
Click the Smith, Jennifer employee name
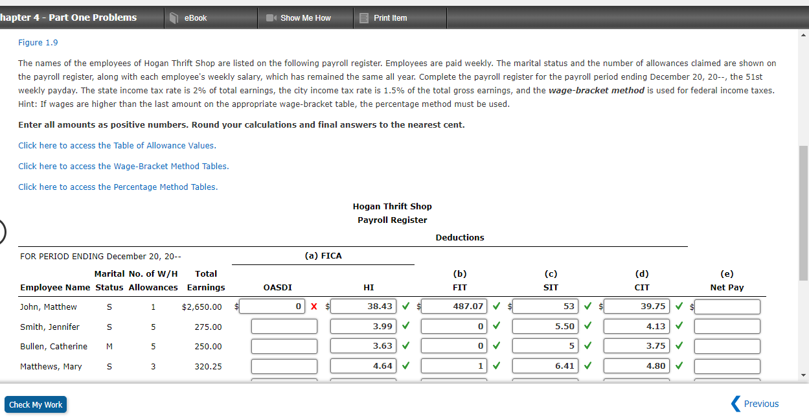pyautogui.click(x=50, y=327)
